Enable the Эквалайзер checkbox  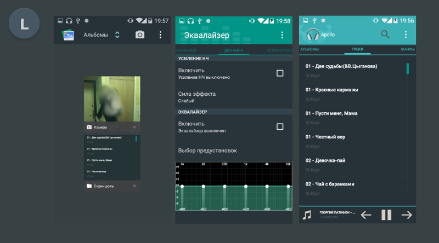(x=280, y=126)
